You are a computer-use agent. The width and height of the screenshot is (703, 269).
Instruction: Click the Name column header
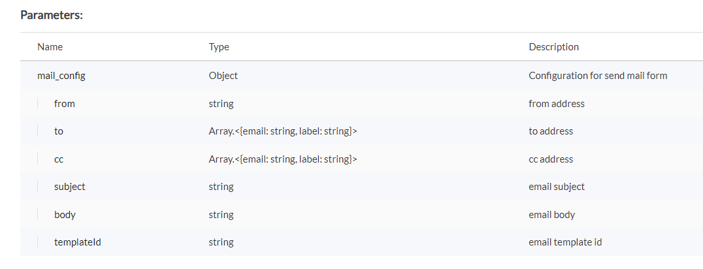click(50, 47)
